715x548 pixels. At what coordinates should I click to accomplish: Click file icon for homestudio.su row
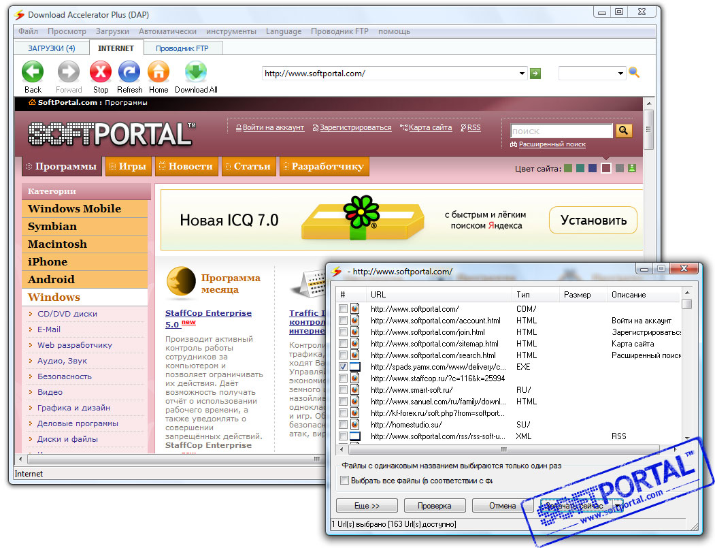(354, 424)
